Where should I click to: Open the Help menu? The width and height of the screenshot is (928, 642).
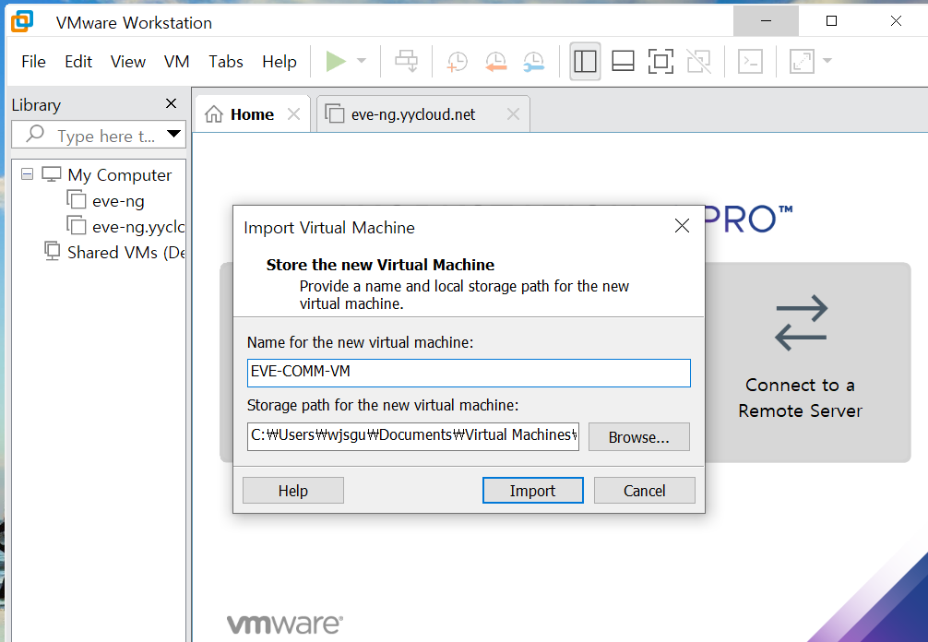(280, 62)
